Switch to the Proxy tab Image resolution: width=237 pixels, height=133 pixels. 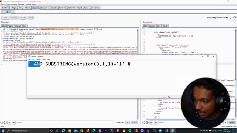tap(21, 8)
